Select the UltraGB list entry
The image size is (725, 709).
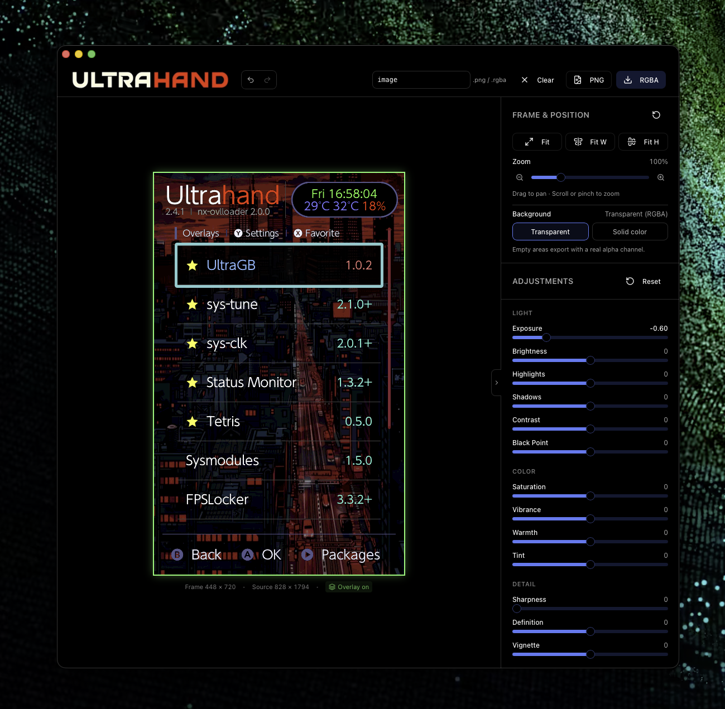click(279, 266)
